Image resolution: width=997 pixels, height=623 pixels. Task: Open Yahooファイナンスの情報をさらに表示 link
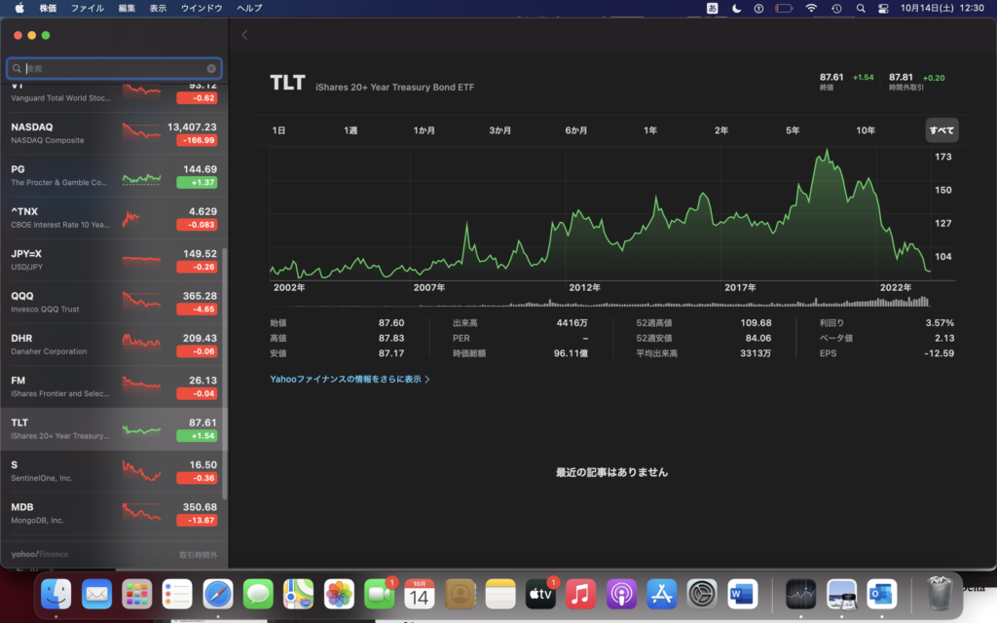click(350, 380)
